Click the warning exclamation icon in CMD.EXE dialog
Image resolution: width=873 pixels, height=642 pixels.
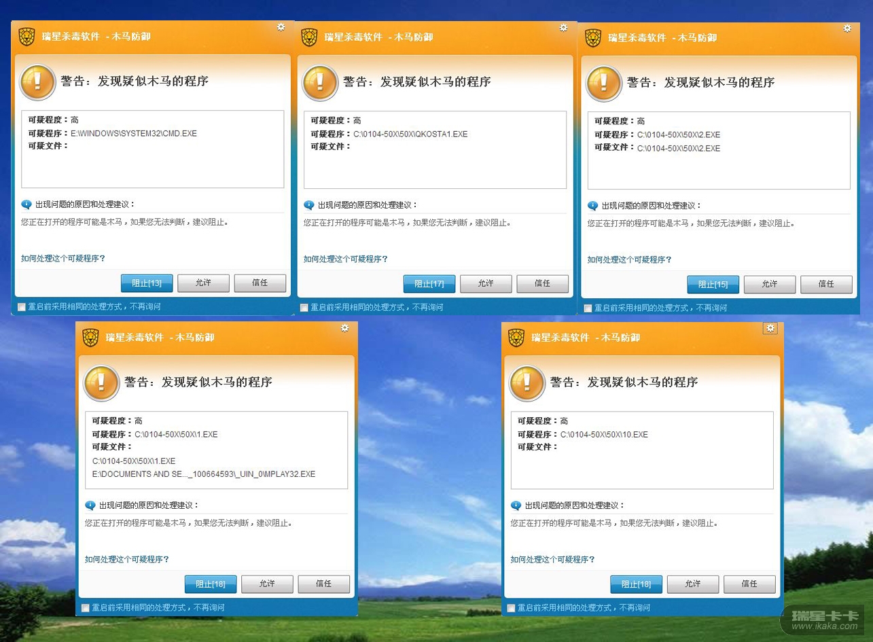[x=37, y=82]
